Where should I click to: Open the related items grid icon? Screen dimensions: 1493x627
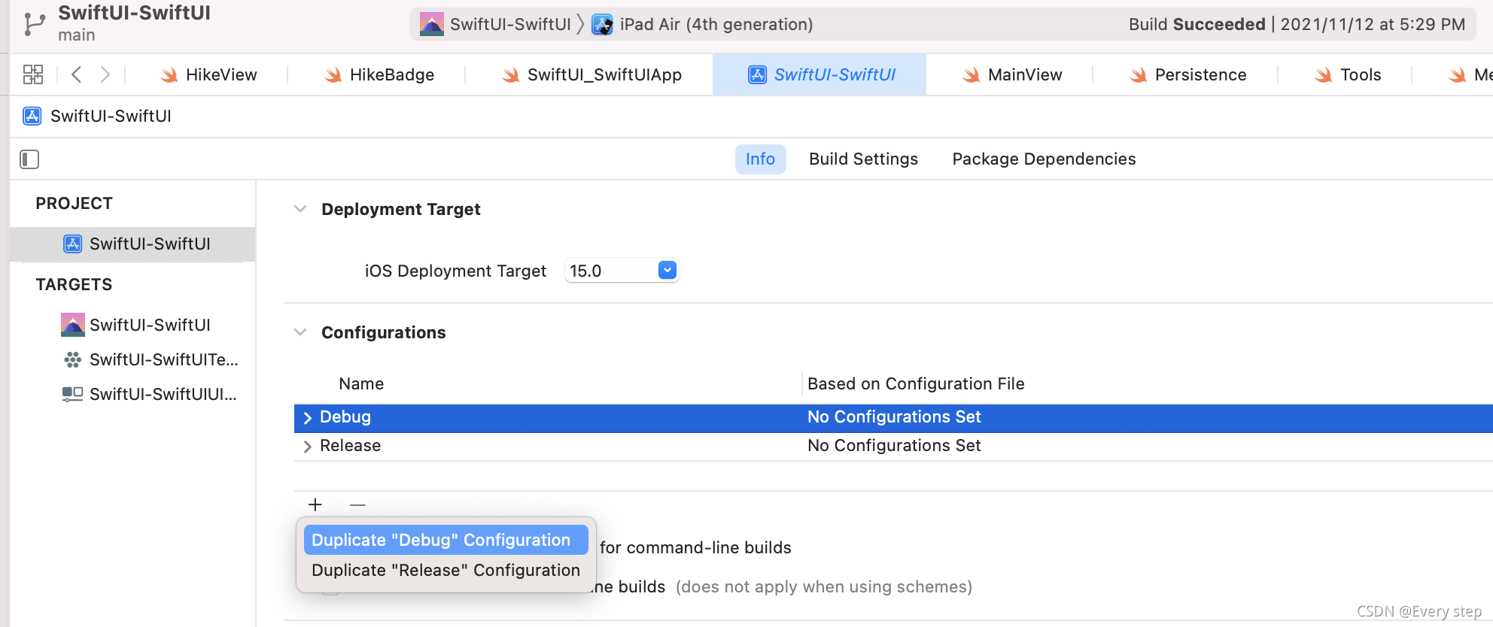coord(33,74)
